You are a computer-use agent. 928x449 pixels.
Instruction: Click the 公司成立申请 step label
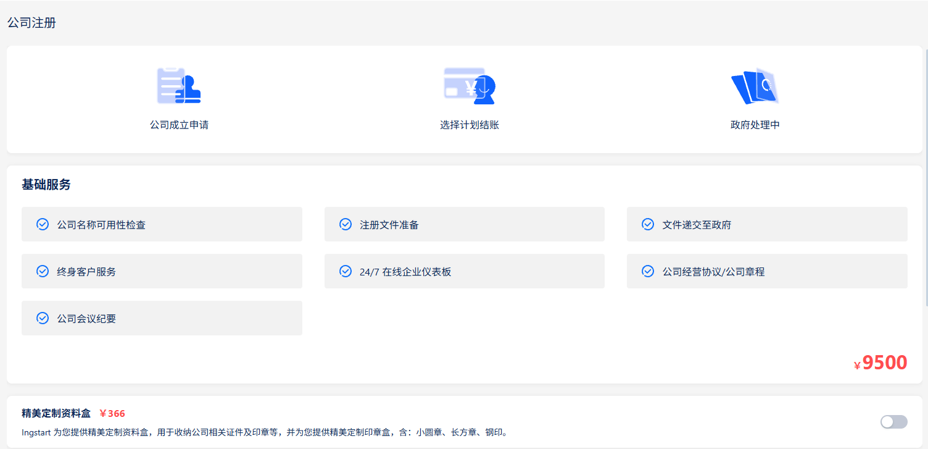[179, 125]
